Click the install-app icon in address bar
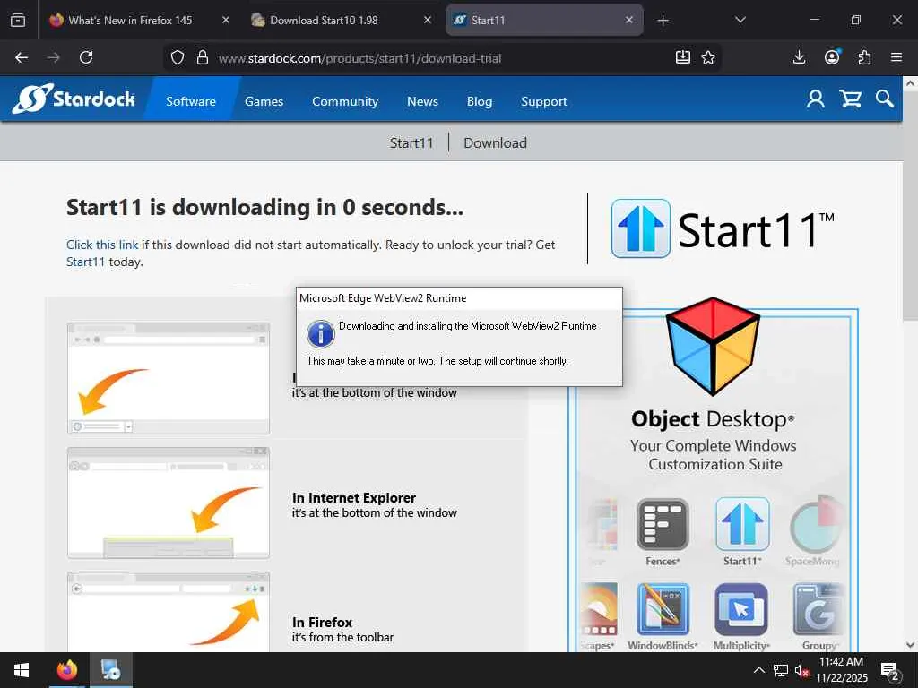918x688 pixels. (x=682, y=57)
